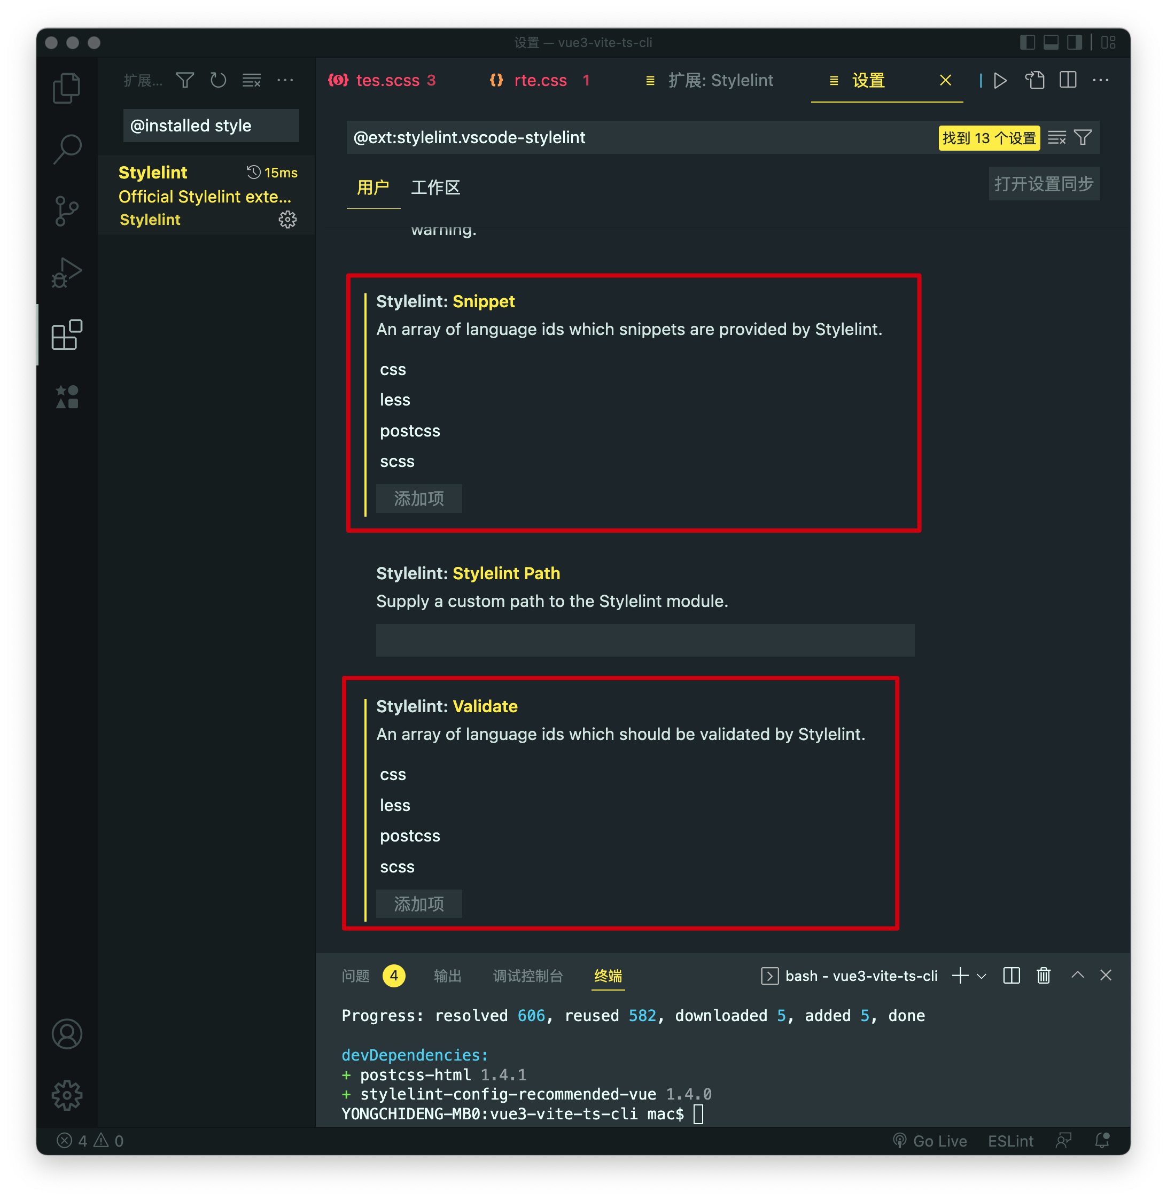Open extensions view more actions menu
This screenshot has height=1200, width=1167.
pyautogui.click(x=285, y=80)
